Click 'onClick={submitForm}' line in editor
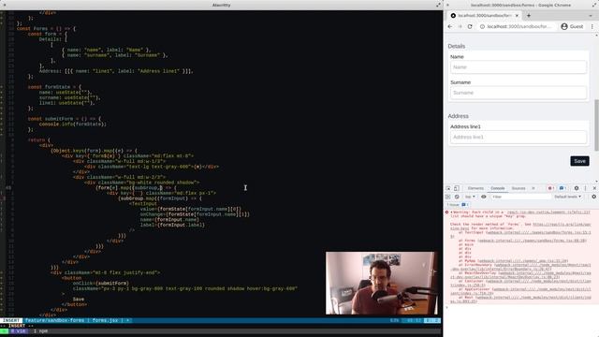599x337 pixels. [101, 283]
